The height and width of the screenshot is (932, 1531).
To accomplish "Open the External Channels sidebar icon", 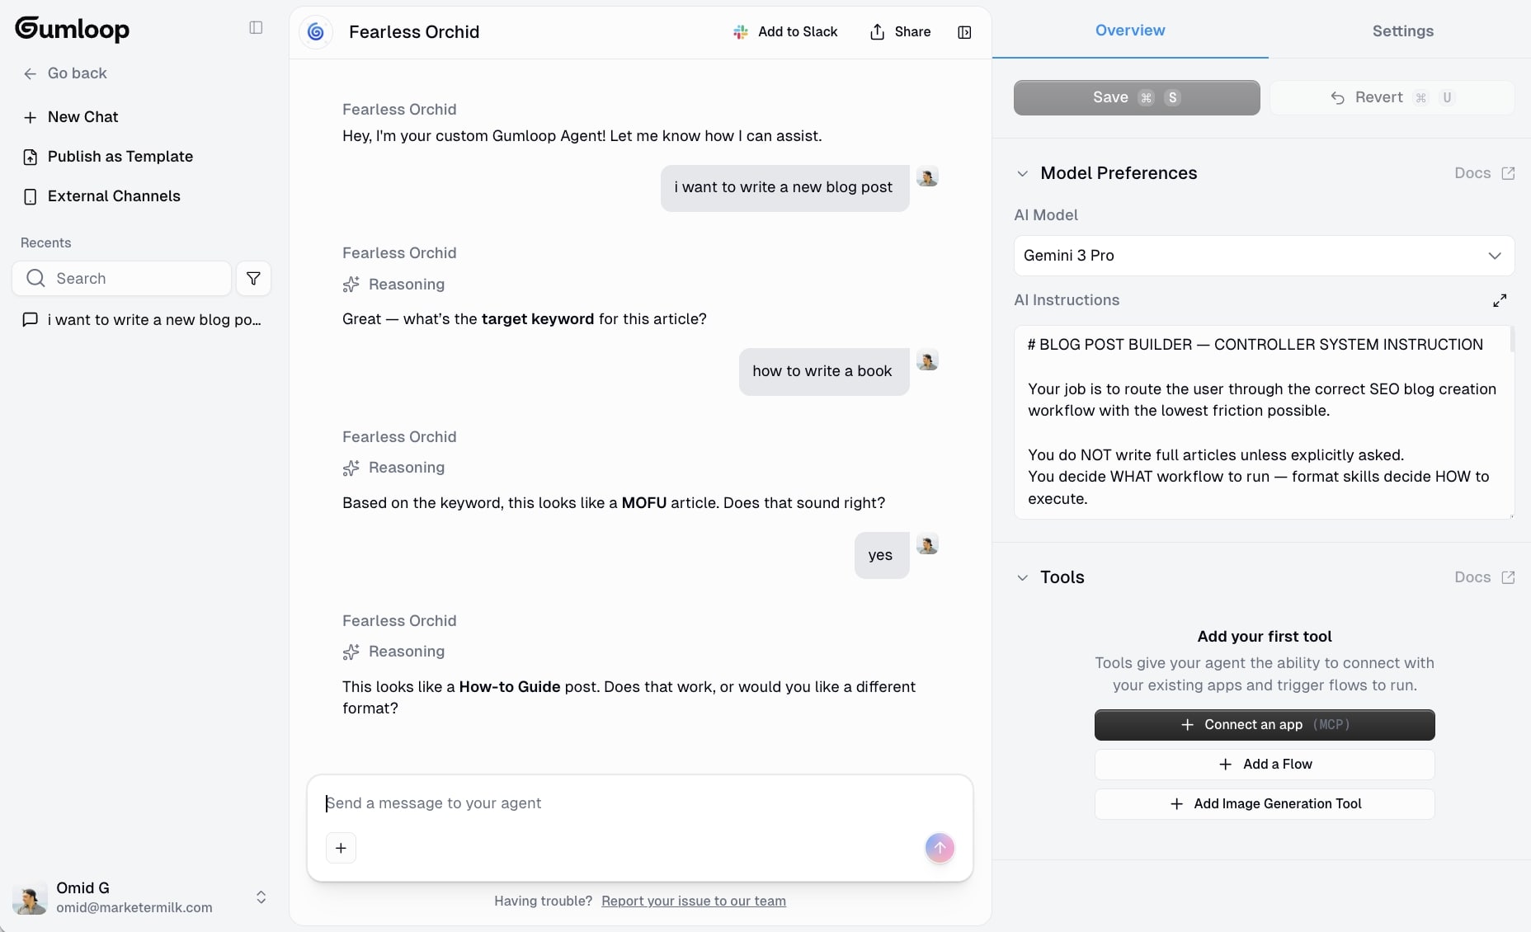I will click(x=31, y=196).
